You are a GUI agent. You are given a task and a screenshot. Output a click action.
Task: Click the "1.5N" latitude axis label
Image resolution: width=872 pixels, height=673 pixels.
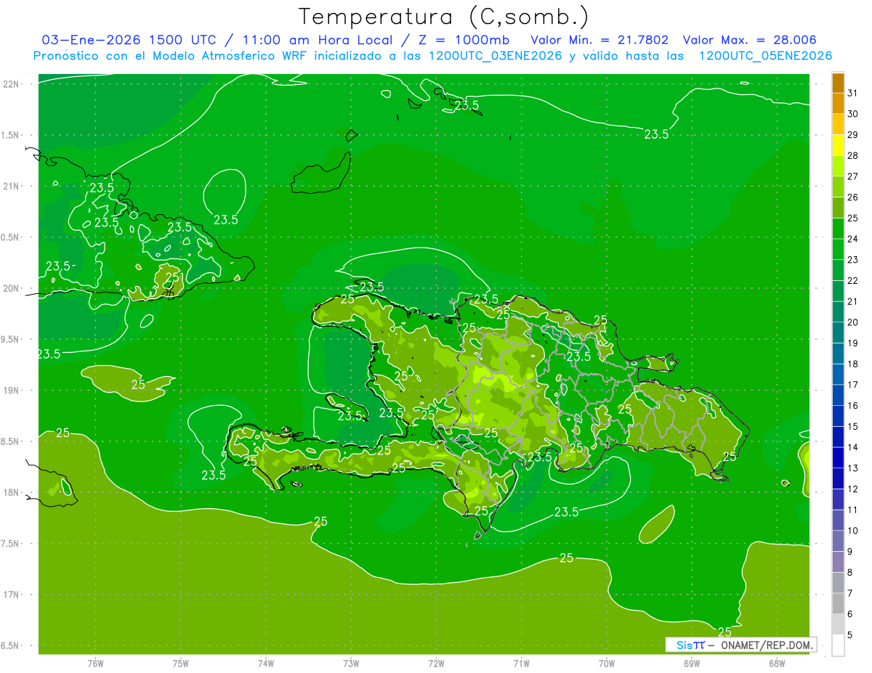click(12, 135)
